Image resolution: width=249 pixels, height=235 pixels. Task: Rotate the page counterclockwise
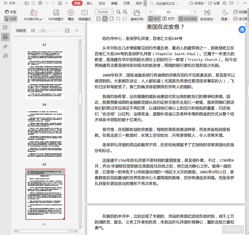125,19
